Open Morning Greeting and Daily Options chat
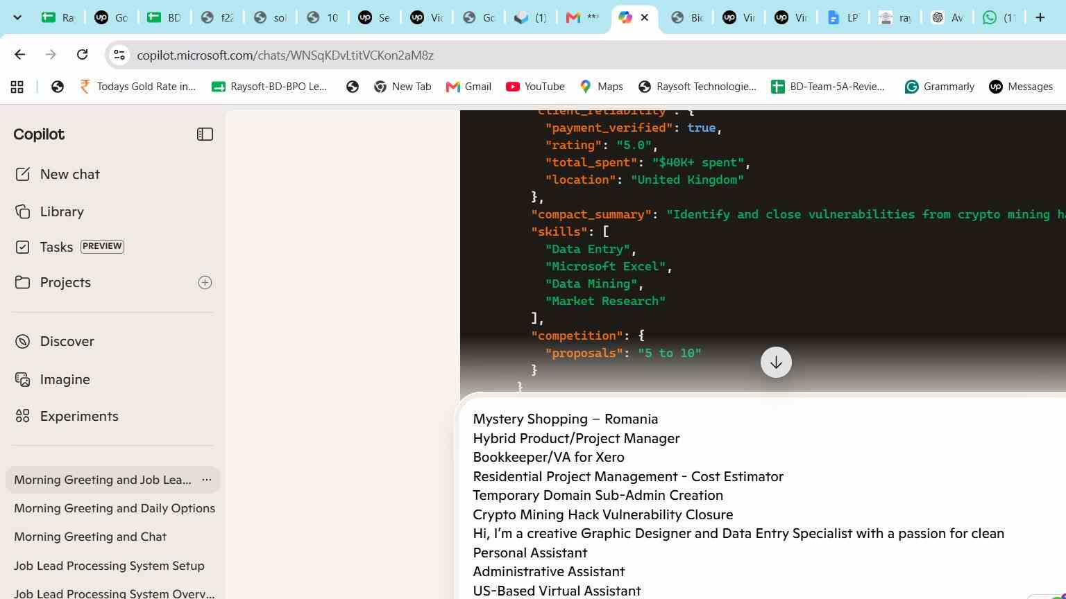Image resolution: width=1066 pixels, height=599 pixels. (x=115, y=508)
